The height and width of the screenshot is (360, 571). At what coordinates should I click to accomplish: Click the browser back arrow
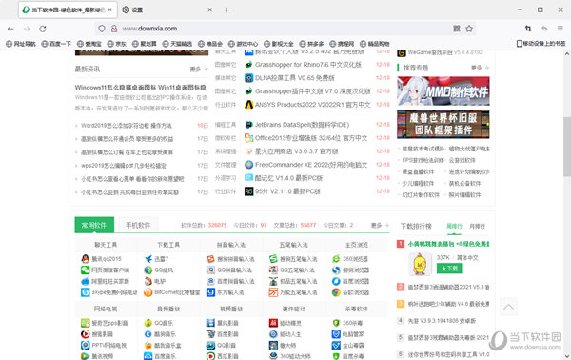pos(10,29)
